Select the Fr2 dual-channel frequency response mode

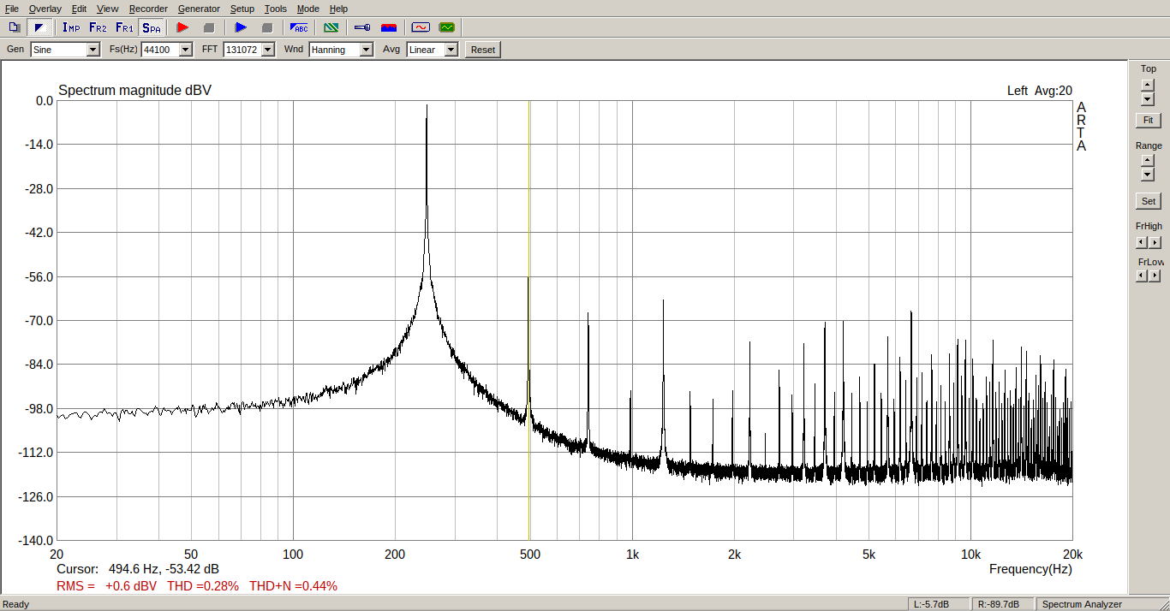(x=98, y=27)
